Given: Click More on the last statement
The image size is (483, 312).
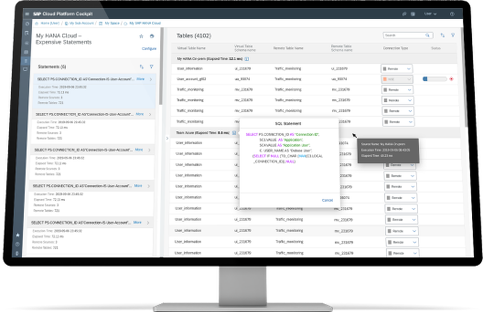Looking at the screenshot, I should pos(137,222).
